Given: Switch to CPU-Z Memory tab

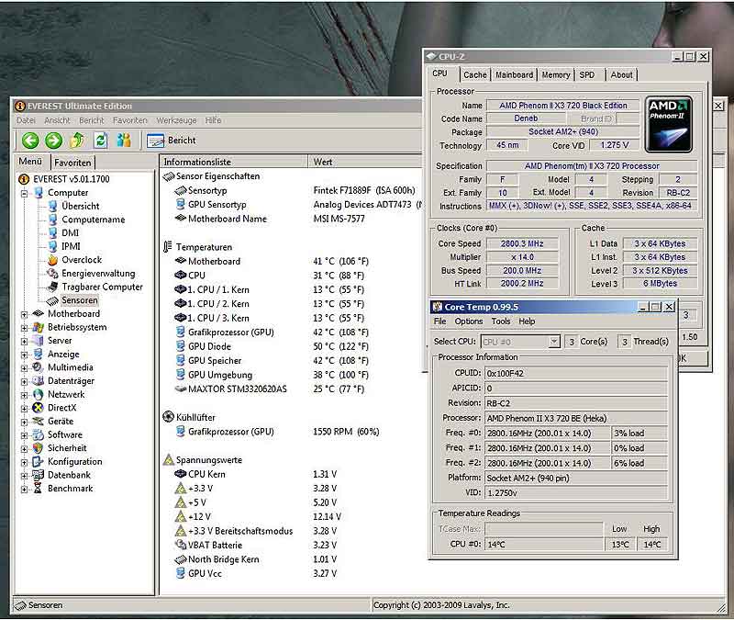Looking at the screenshot, I should (x=556, y=74).
